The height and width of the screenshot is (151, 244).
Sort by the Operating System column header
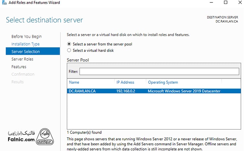pos(163,82)
